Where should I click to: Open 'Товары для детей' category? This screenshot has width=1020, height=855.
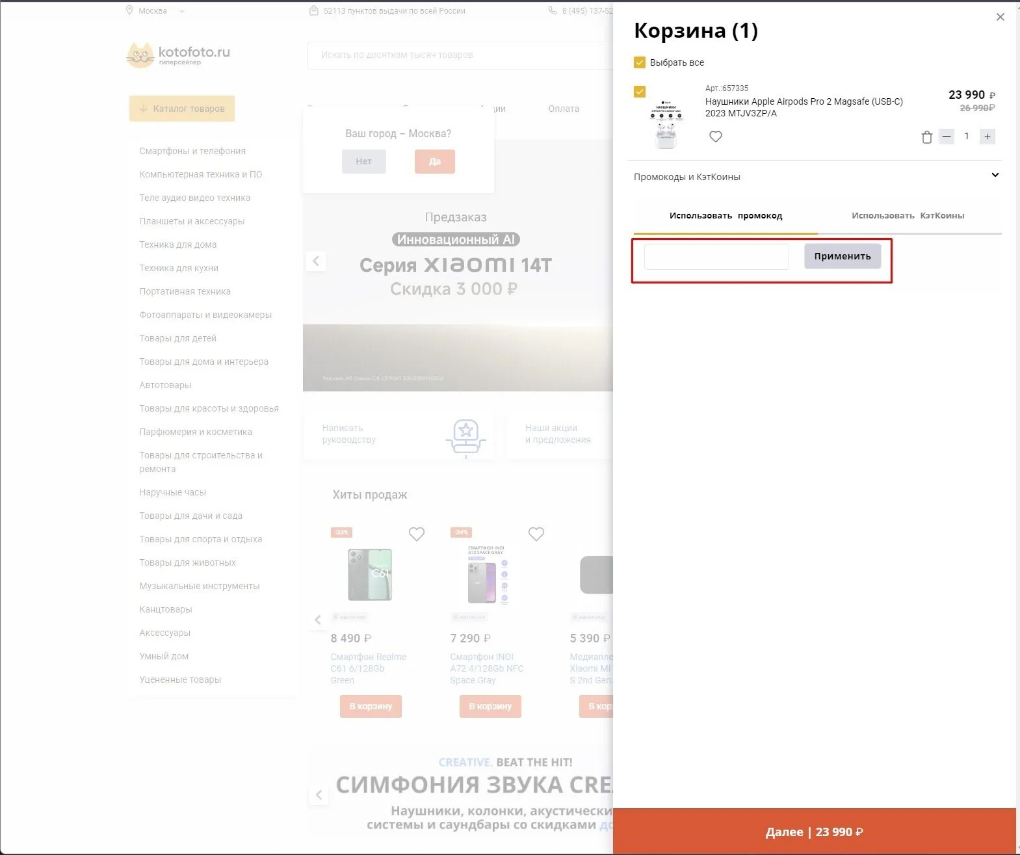[178, 338]
